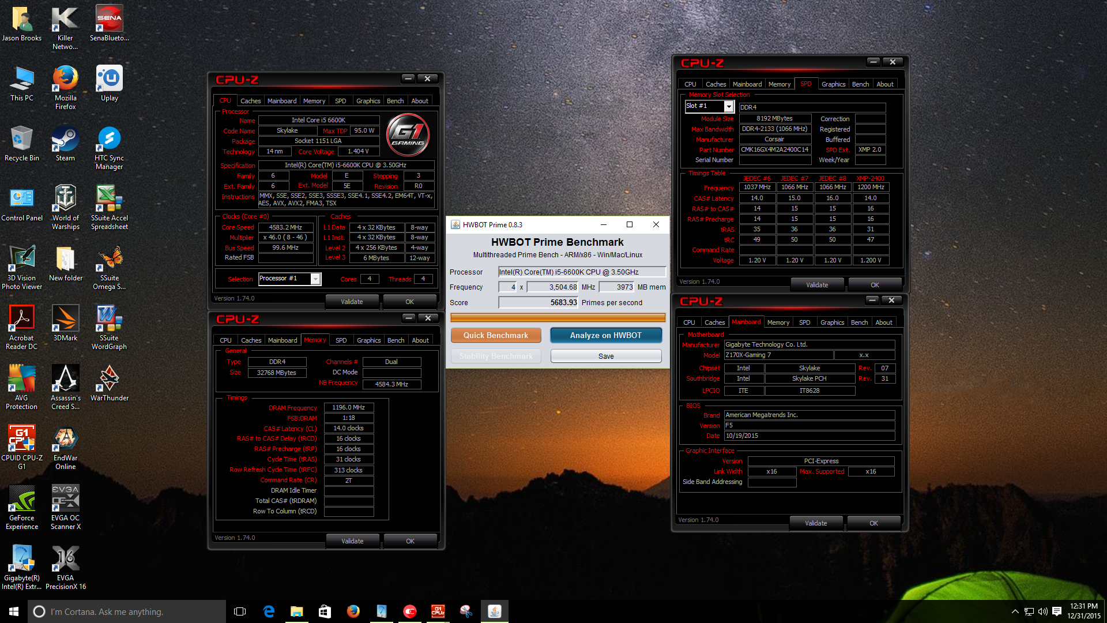Open Graphics tab in SPD window
Viewport: 1107px width, 623px height.
[x=833, y=84]
